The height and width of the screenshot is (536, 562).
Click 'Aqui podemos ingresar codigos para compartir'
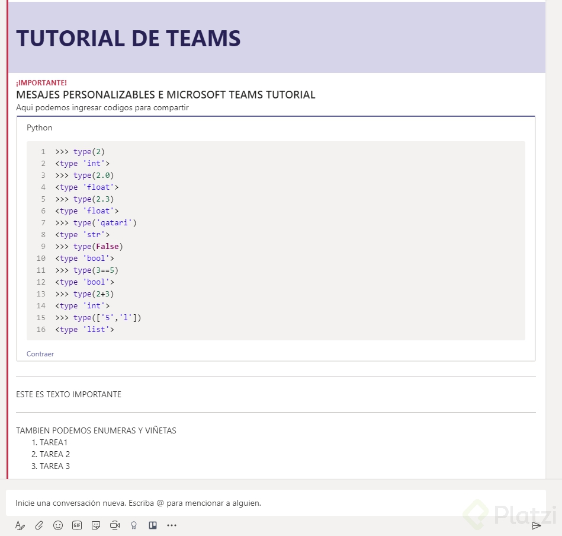click(x=102, y=108)
